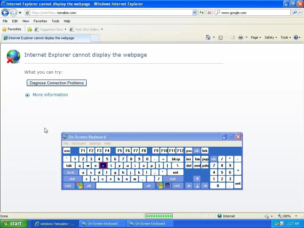This screenshot has width=304, height=228.
Task: Stop loading with the red X icon
Action: click(209, 12)
